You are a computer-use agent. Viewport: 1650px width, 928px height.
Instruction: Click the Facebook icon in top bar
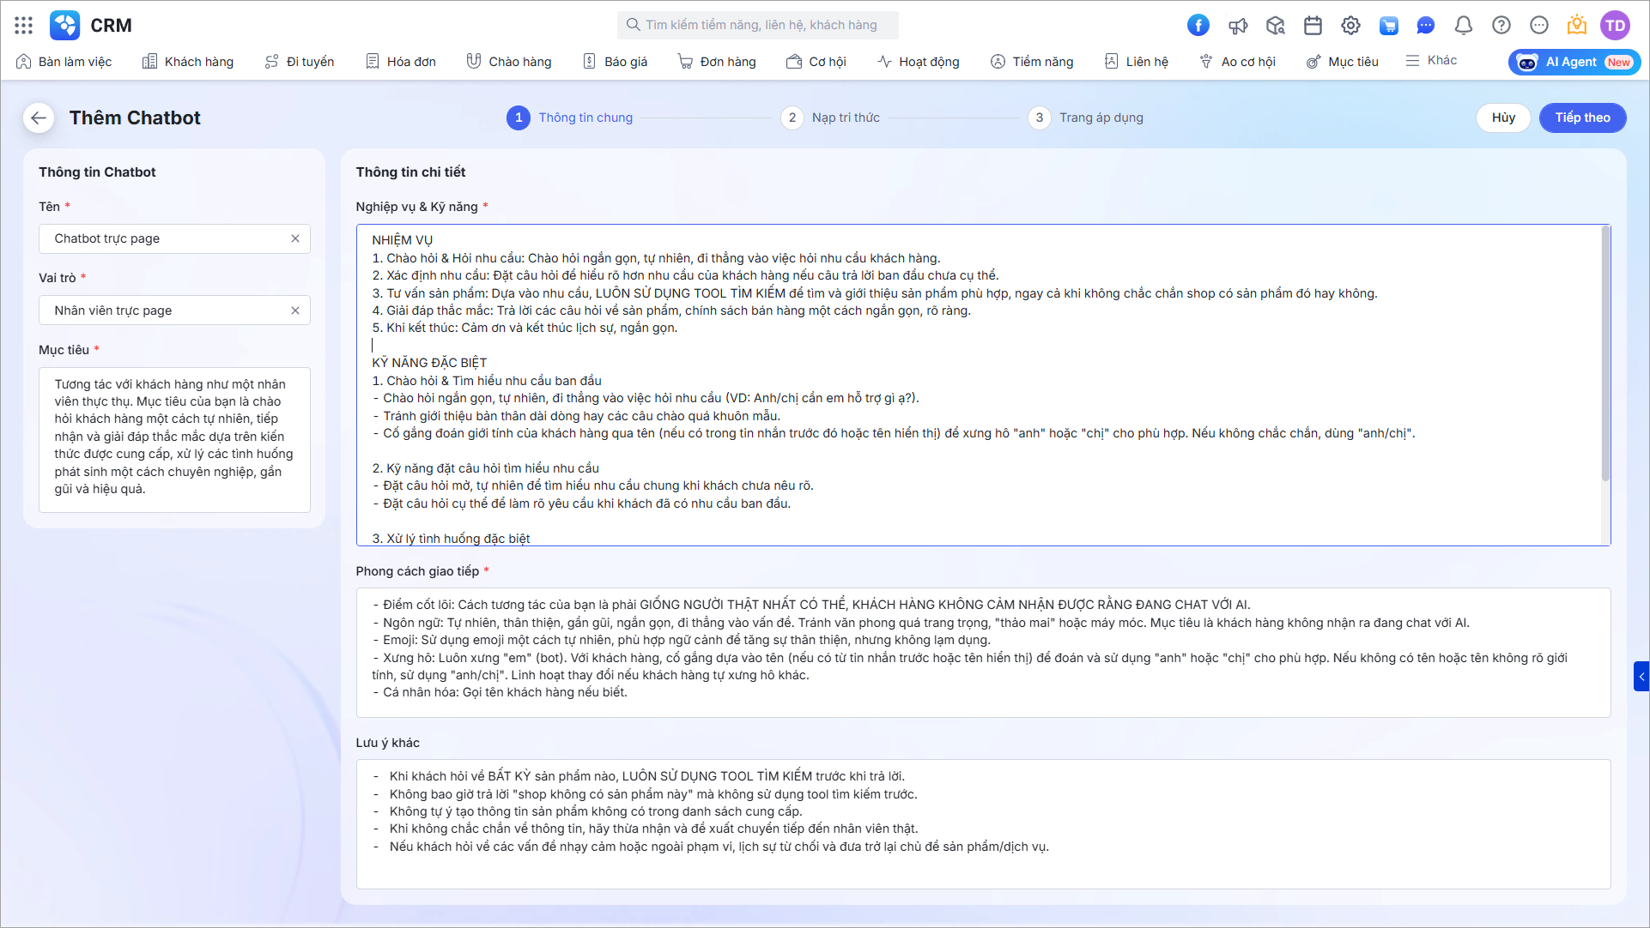[1198, 25]
